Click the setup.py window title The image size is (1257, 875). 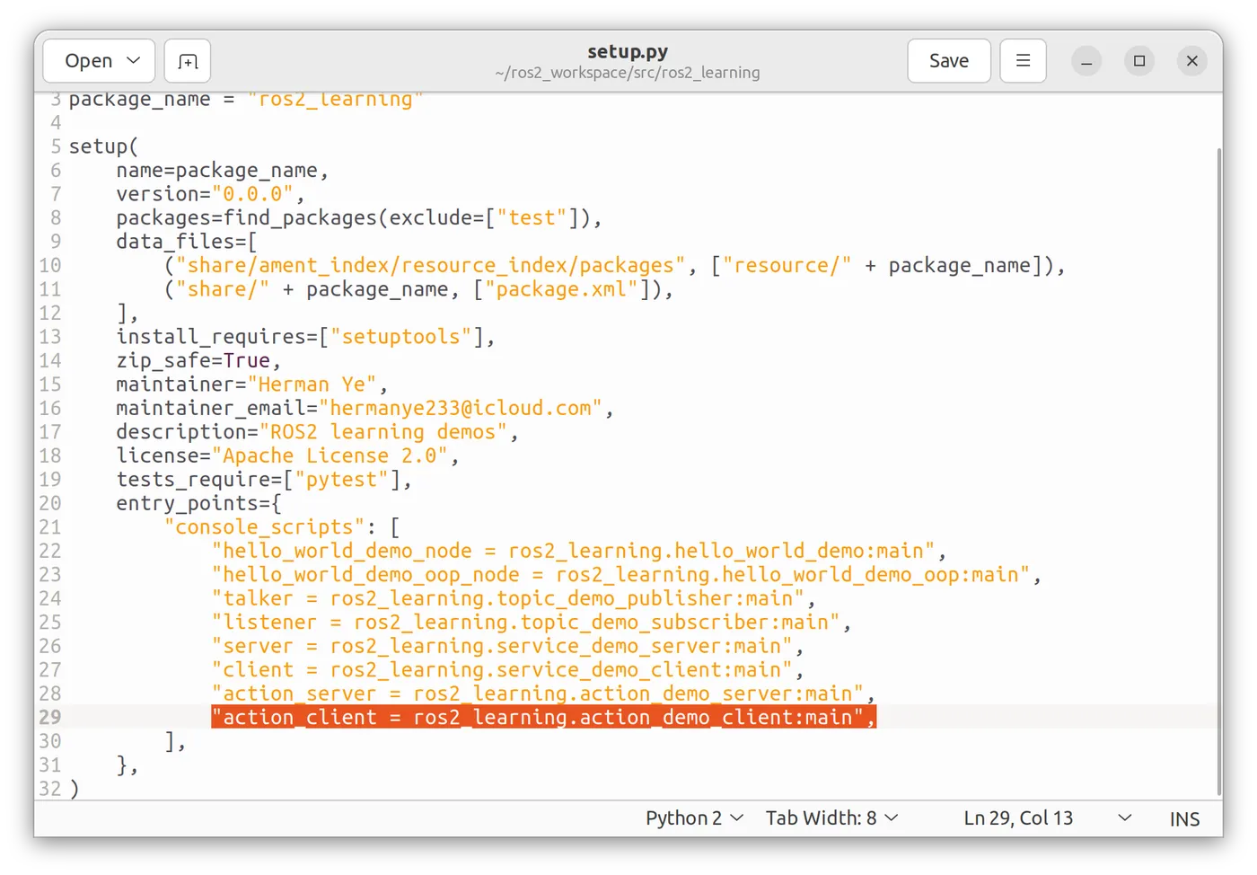[628, 52]
